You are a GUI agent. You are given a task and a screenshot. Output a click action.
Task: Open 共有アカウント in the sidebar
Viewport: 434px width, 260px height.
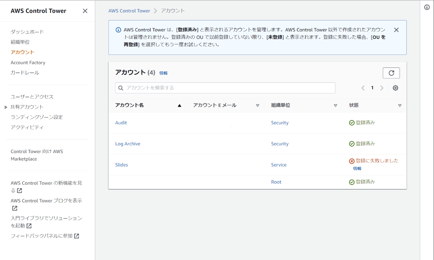tap(27, 107)
